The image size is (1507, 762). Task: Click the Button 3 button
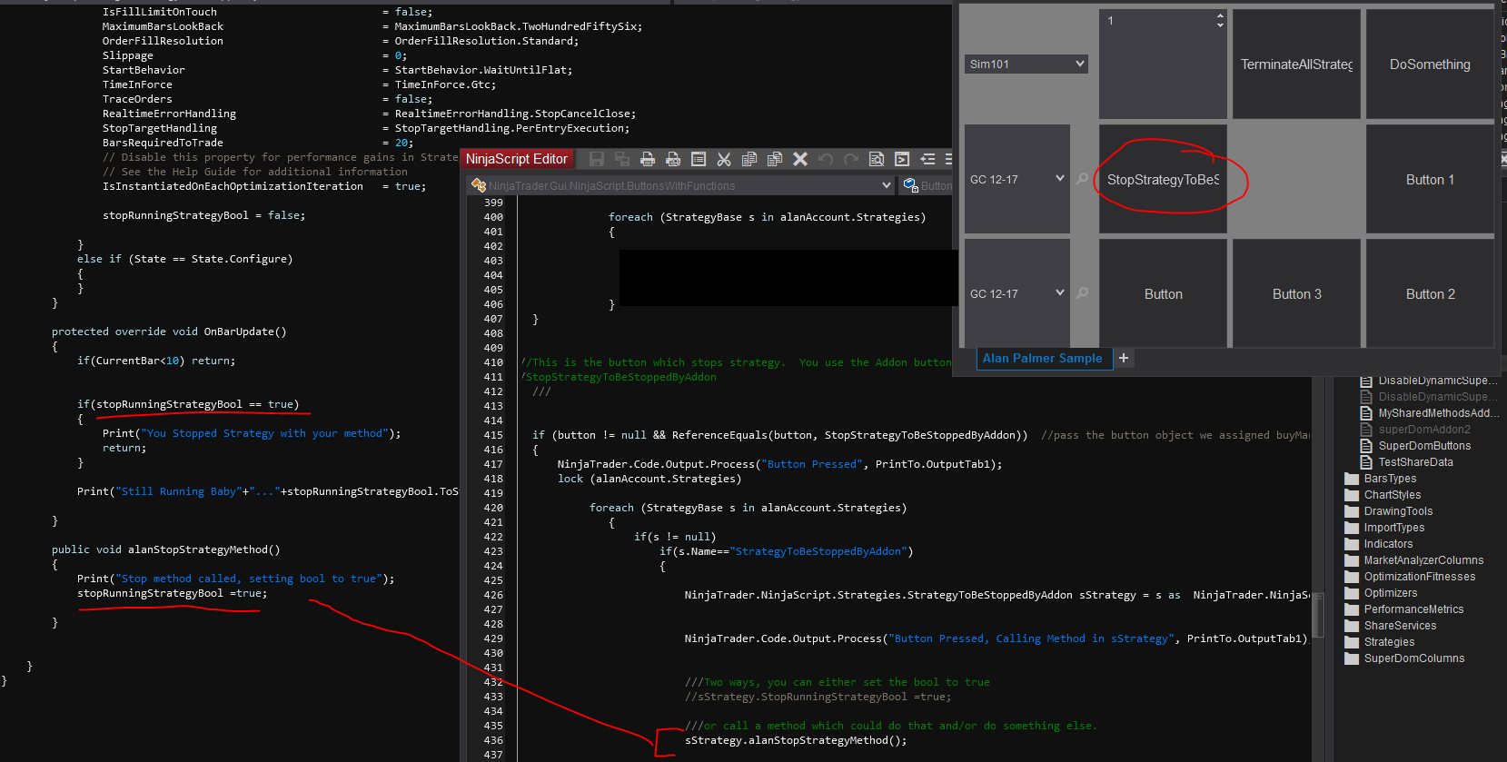pyautogui.click(x=1296, y=294)
